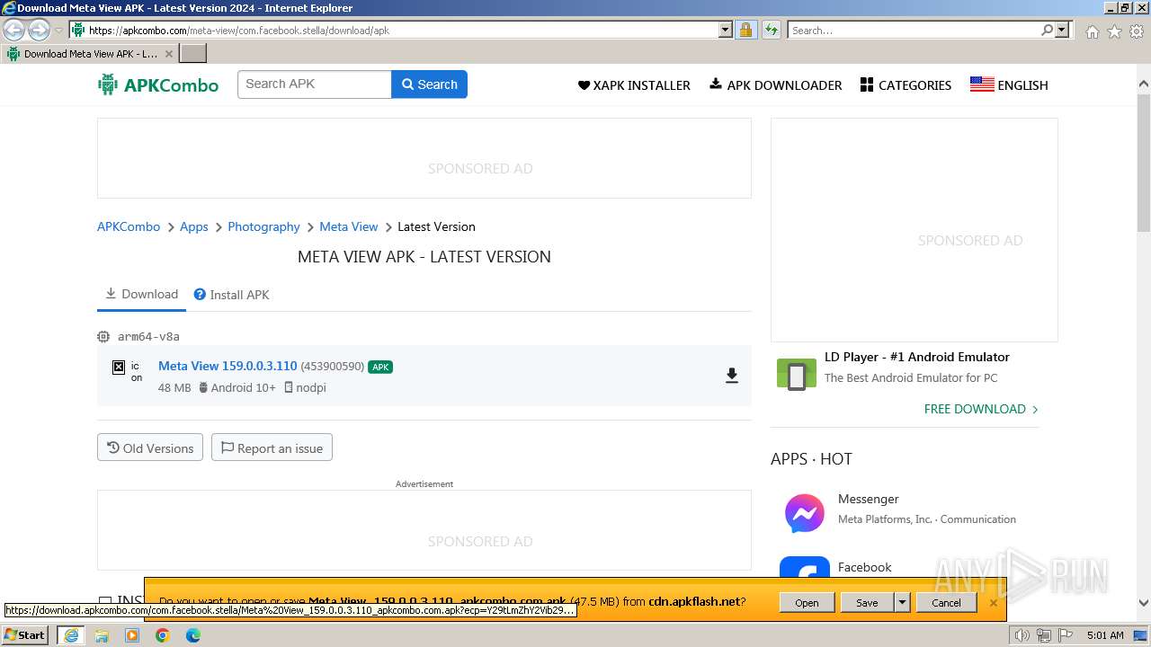Click Save in the download bar

[x=867, y=603]
